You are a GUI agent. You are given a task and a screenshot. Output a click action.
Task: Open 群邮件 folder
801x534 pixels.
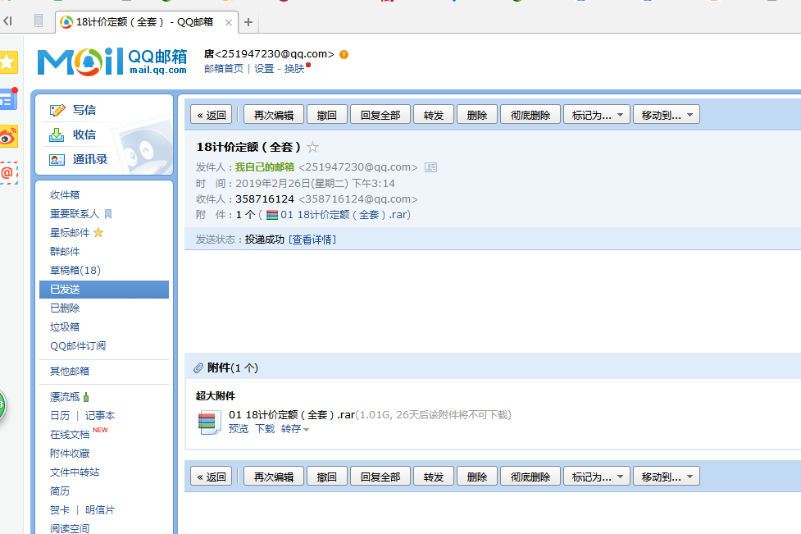[65, 251]
